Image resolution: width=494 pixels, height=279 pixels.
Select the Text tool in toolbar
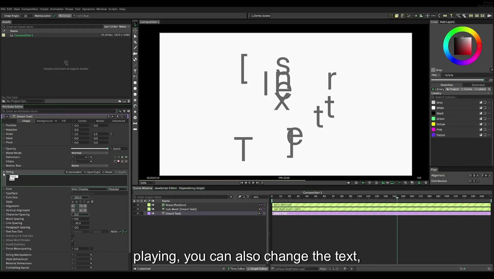click(135, 71)
